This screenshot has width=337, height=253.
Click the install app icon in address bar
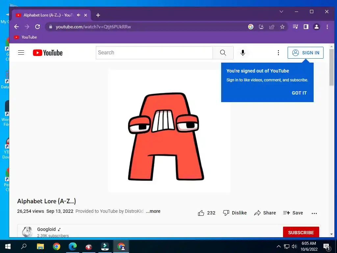[261, 27]
